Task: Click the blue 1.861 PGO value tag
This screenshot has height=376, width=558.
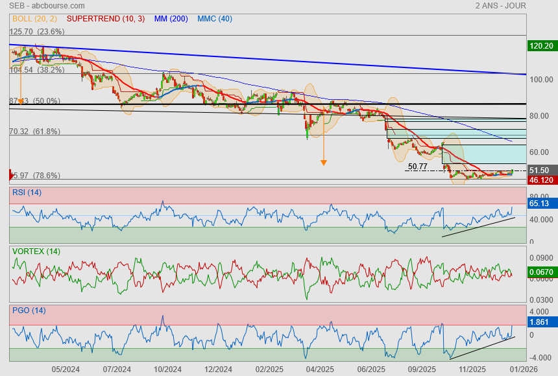Action: pos(541,322)
